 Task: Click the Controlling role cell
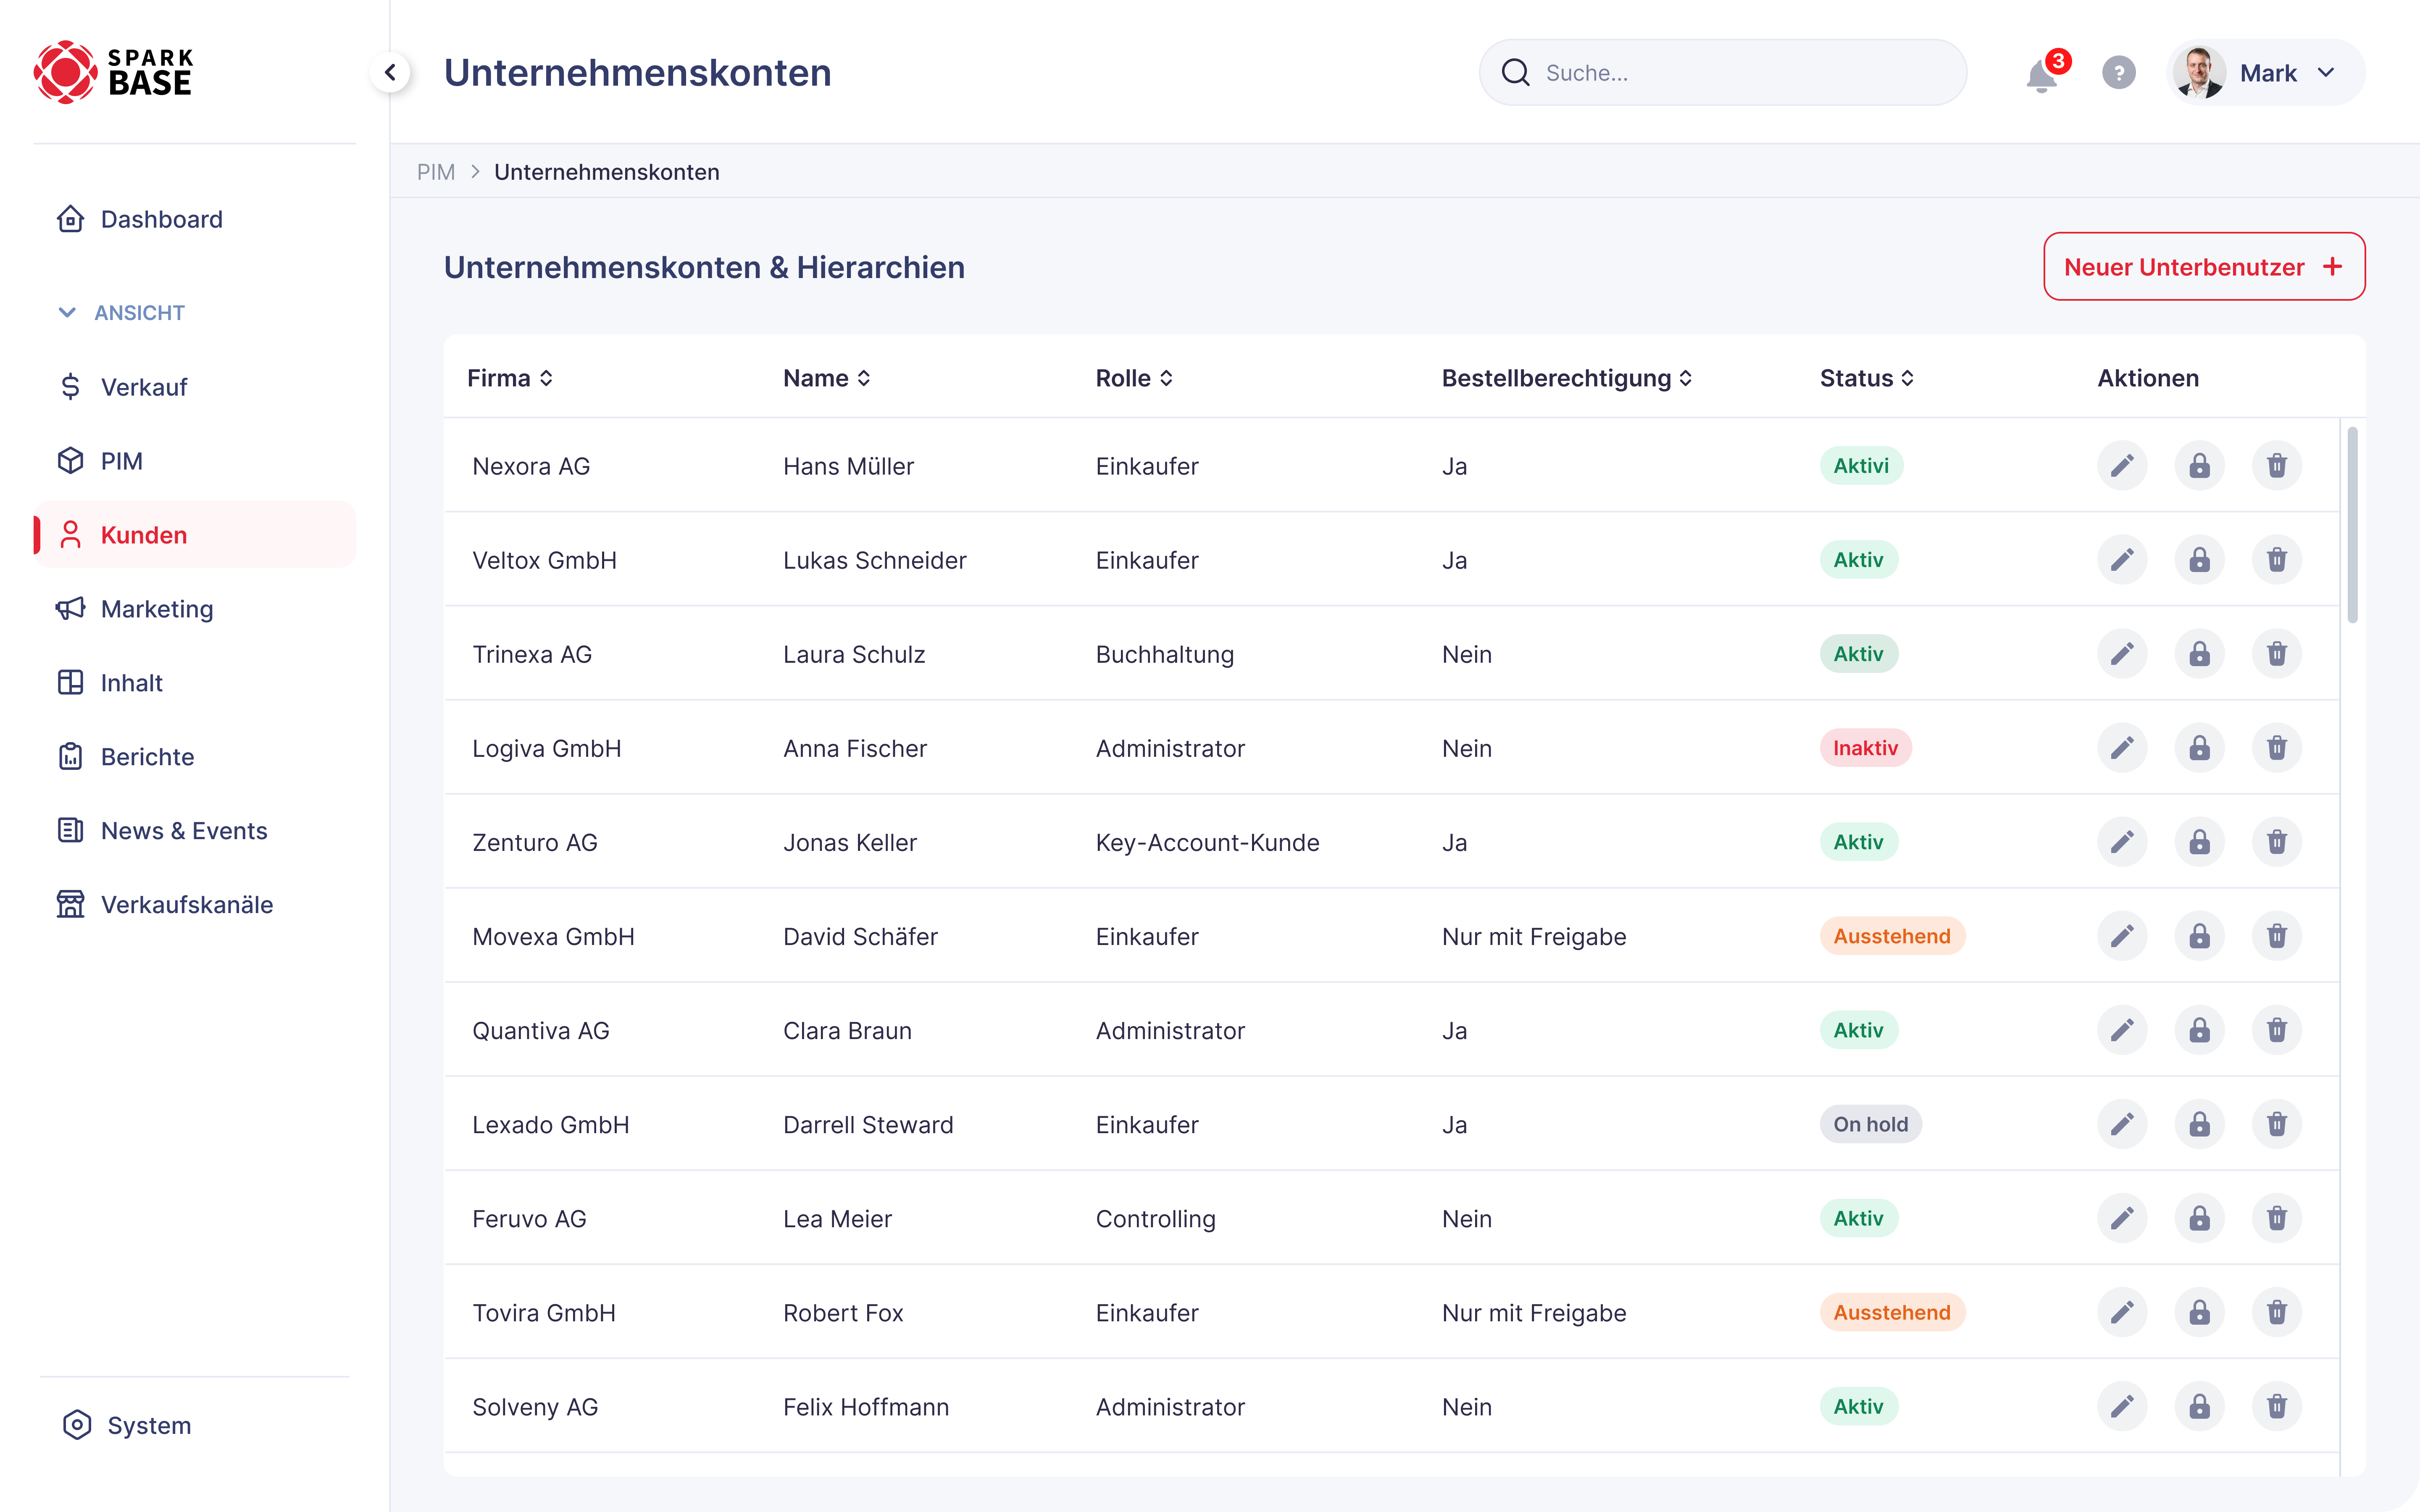pyautogui.click(x=1155, y=1219)
